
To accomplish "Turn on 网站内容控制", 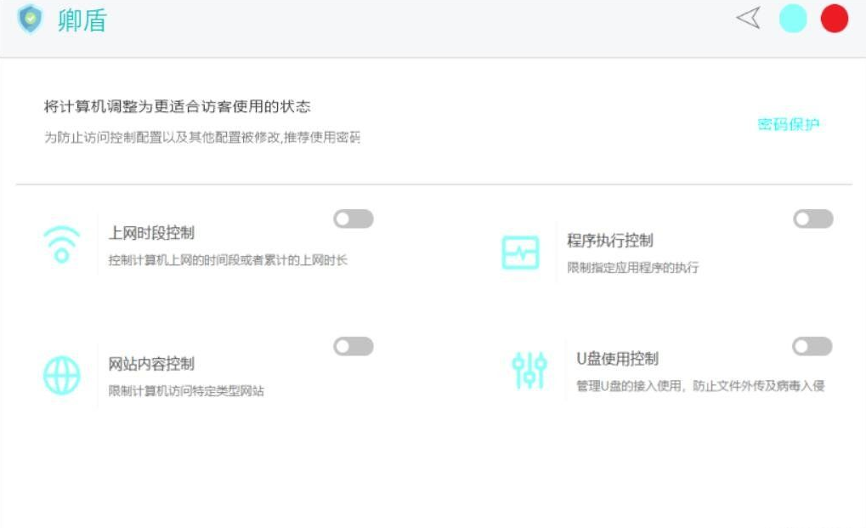I will (354, 346).
